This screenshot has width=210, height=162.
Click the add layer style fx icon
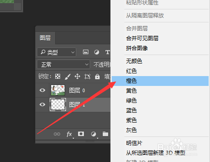coord(69,134)
